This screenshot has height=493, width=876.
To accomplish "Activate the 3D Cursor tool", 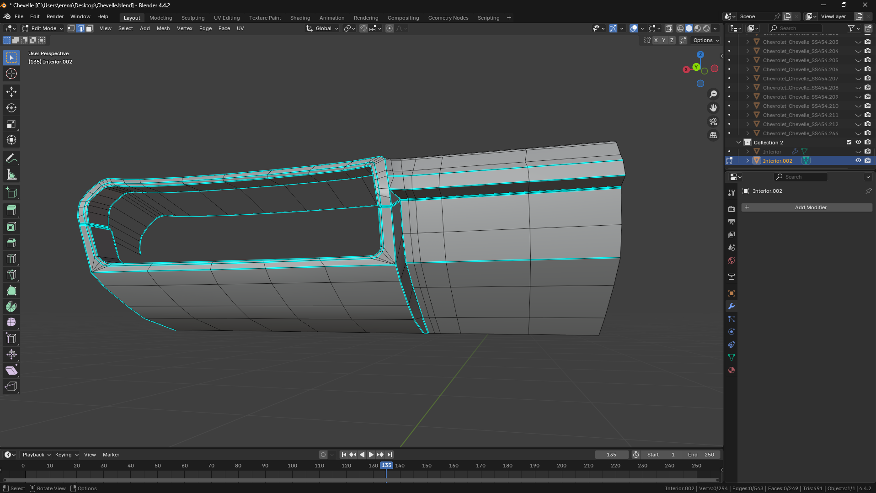I will pyautogui.click(x=11, y=74).
